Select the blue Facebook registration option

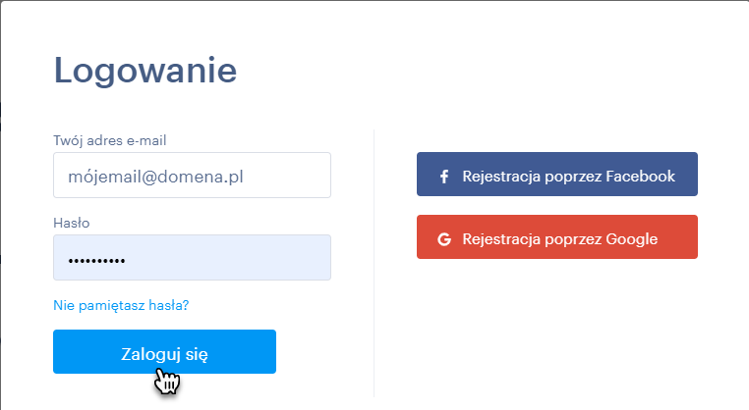pyautogui.click(x=557, y=174)
